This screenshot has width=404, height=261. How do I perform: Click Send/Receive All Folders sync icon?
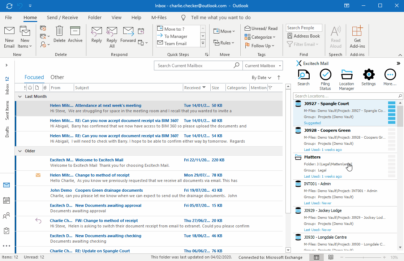coord(9,6)
